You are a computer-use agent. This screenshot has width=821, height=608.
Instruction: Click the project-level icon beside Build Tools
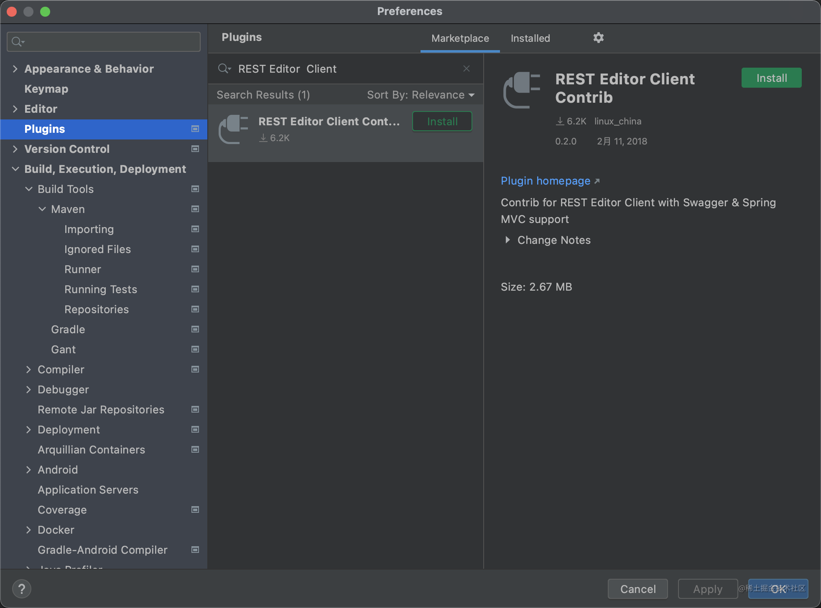point(195,189)
